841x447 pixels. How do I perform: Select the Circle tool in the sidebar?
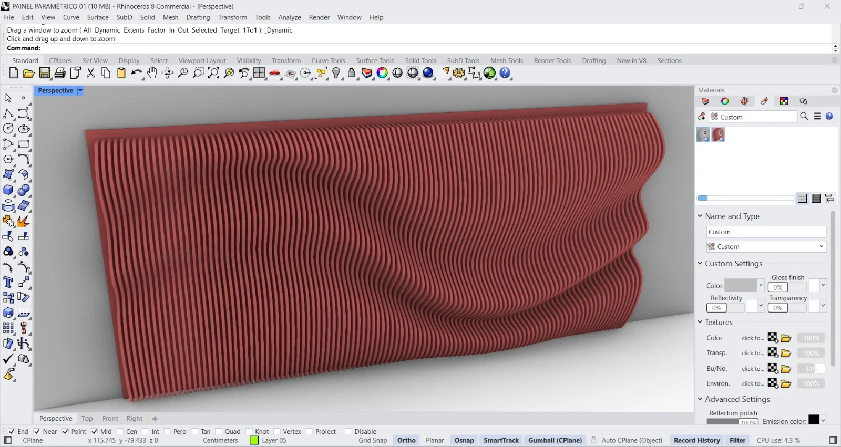coord(8,129)
